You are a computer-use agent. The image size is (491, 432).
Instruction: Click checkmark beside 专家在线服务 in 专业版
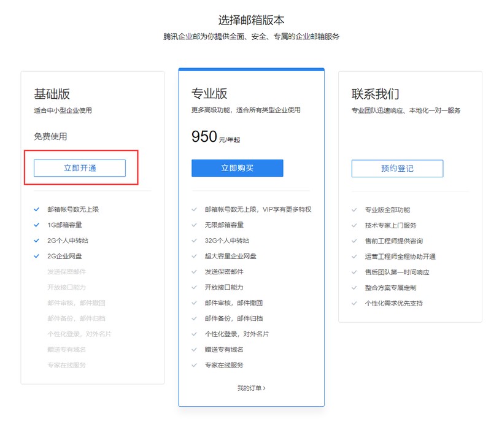click(194, 365)
